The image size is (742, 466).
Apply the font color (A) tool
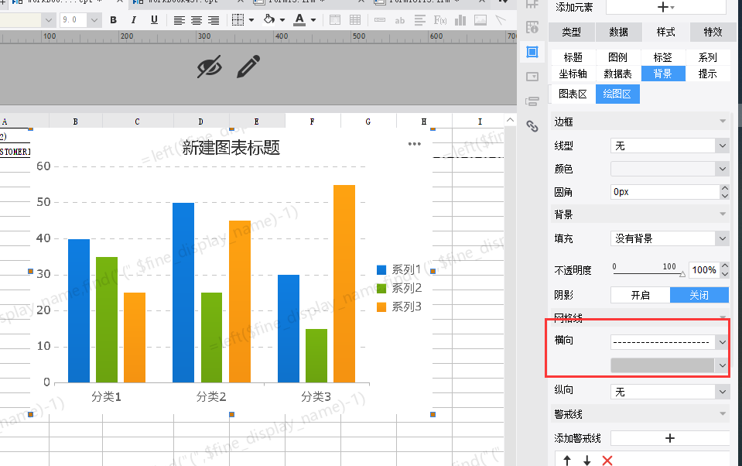[299, 20]
